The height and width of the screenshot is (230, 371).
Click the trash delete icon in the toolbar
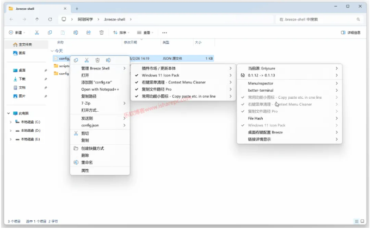tap(102, 33)
